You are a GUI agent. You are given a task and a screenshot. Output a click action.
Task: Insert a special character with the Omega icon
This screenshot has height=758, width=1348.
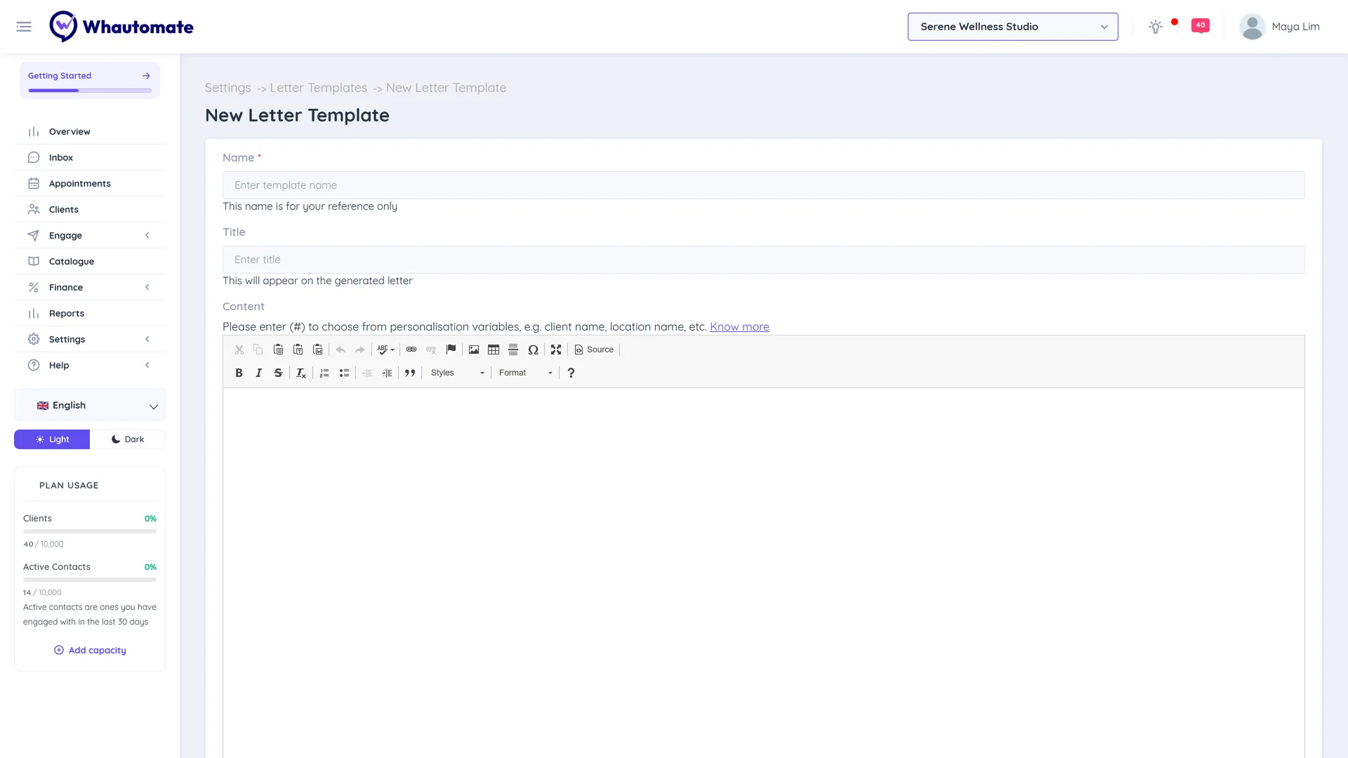click(533, 350)
